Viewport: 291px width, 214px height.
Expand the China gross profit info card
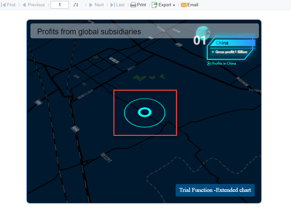[231, 52]
